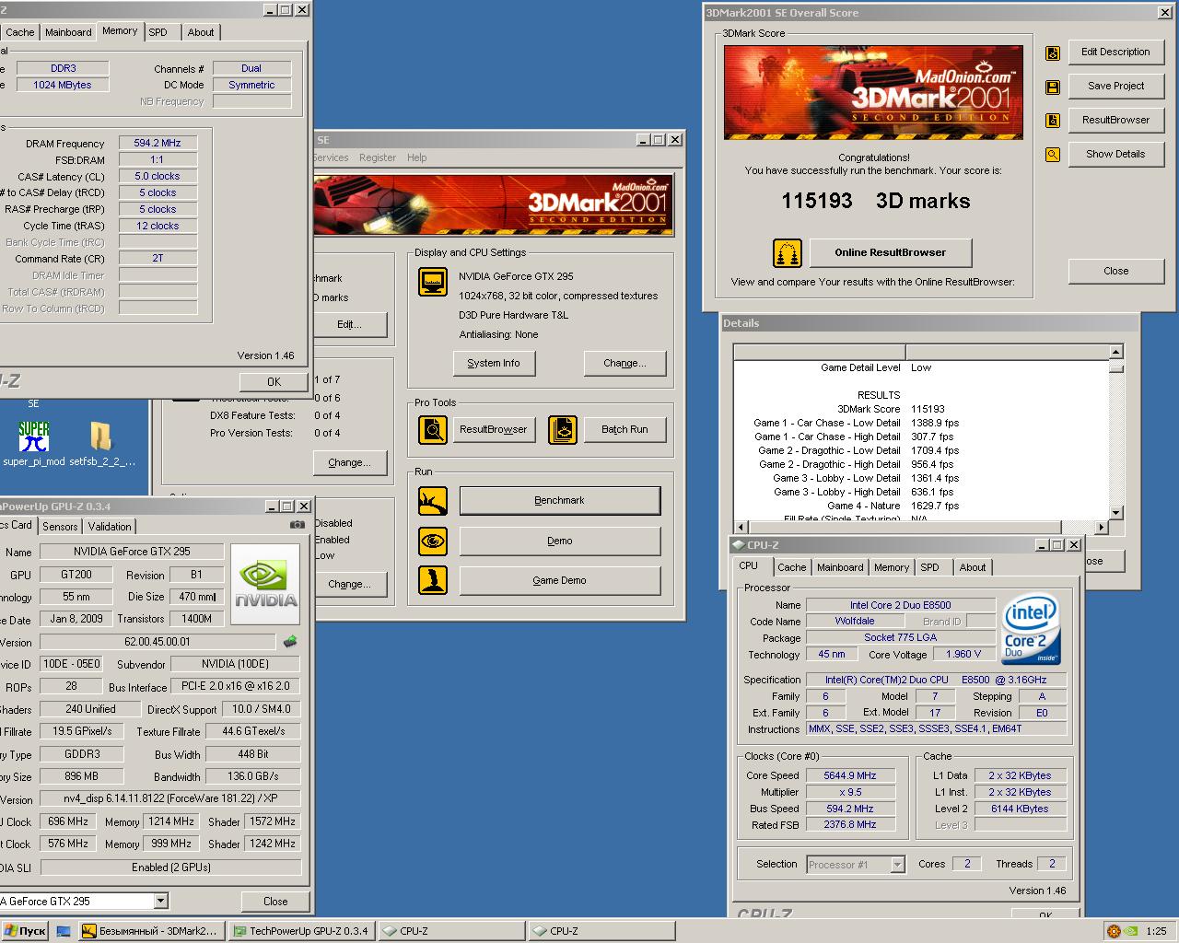Click the Benchmark run icon
The width and height of the screenshot is (1179, 943).
(433, 501)
